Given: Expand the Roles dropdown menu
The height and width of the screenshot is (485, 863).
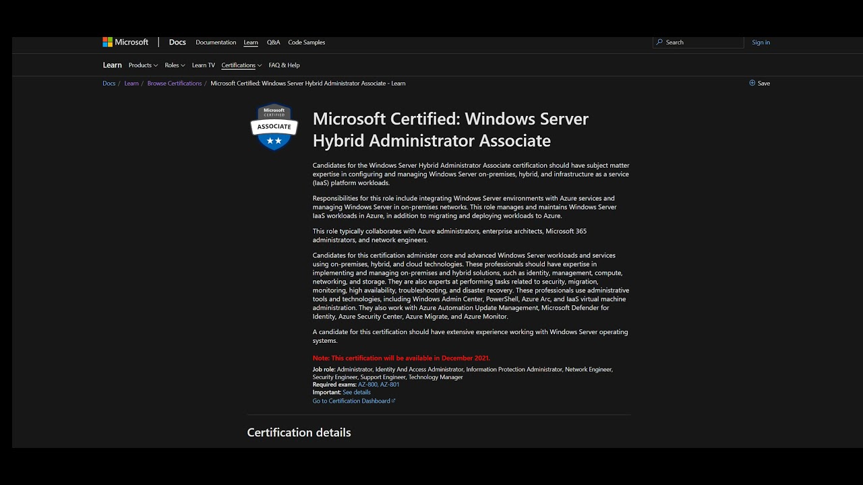Looking at the screenshot, I should (x=175, y=65).
